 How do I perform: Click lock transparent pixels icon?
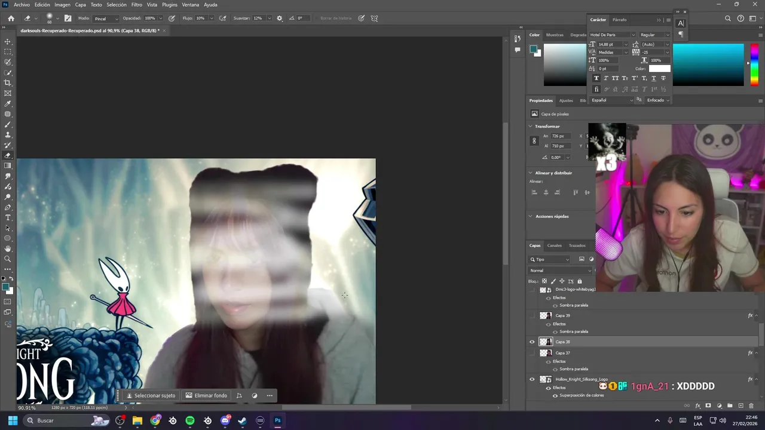point(544,281)
